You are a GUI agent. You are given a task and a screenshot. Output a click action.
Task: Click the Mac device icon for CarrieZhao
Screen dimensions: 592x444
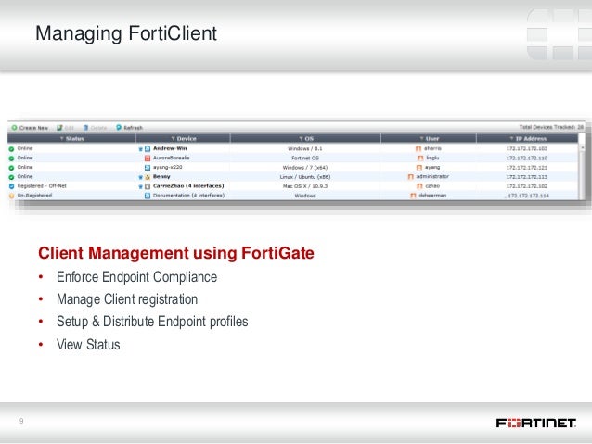(148, 186)
